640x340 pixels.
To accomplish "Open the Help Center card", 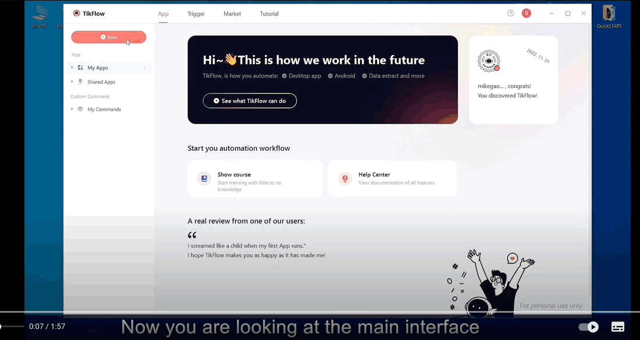I will [x=392, y=179].
